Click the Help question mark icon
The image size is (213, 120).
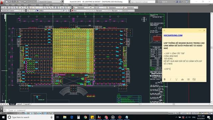[186, 2]
